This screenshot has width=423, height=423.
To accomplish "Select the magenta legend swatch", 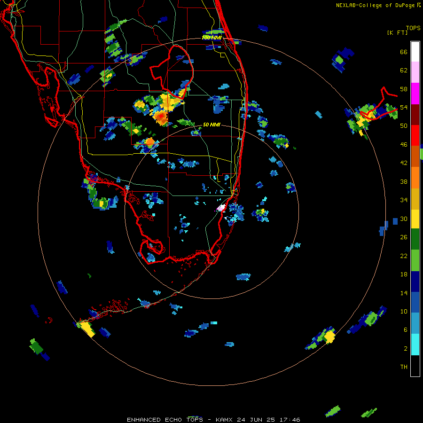I will 415,94.
